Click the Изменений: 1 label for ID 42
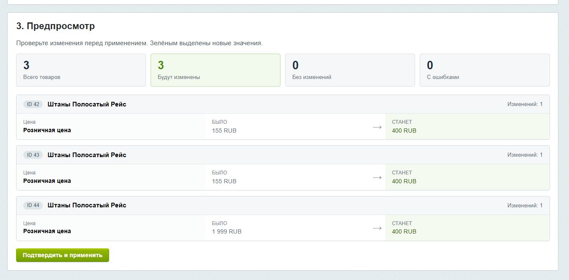This screenshot has height=280, width=569. [x=525, y=104]
